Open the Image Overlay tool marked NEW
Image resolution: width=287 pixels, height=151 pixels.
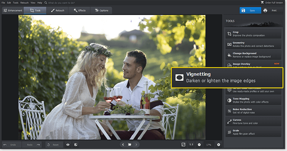pyautogui.click(x=253, y=64)
